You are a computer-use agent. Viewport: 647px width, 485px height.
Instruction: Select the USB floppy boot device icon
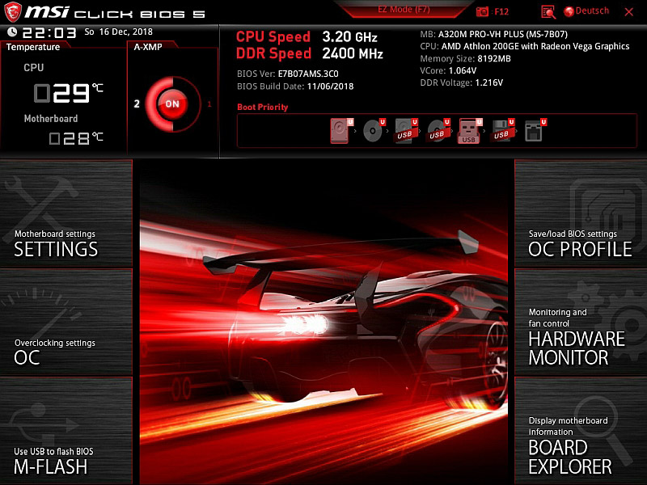click(x=502, y=130)
